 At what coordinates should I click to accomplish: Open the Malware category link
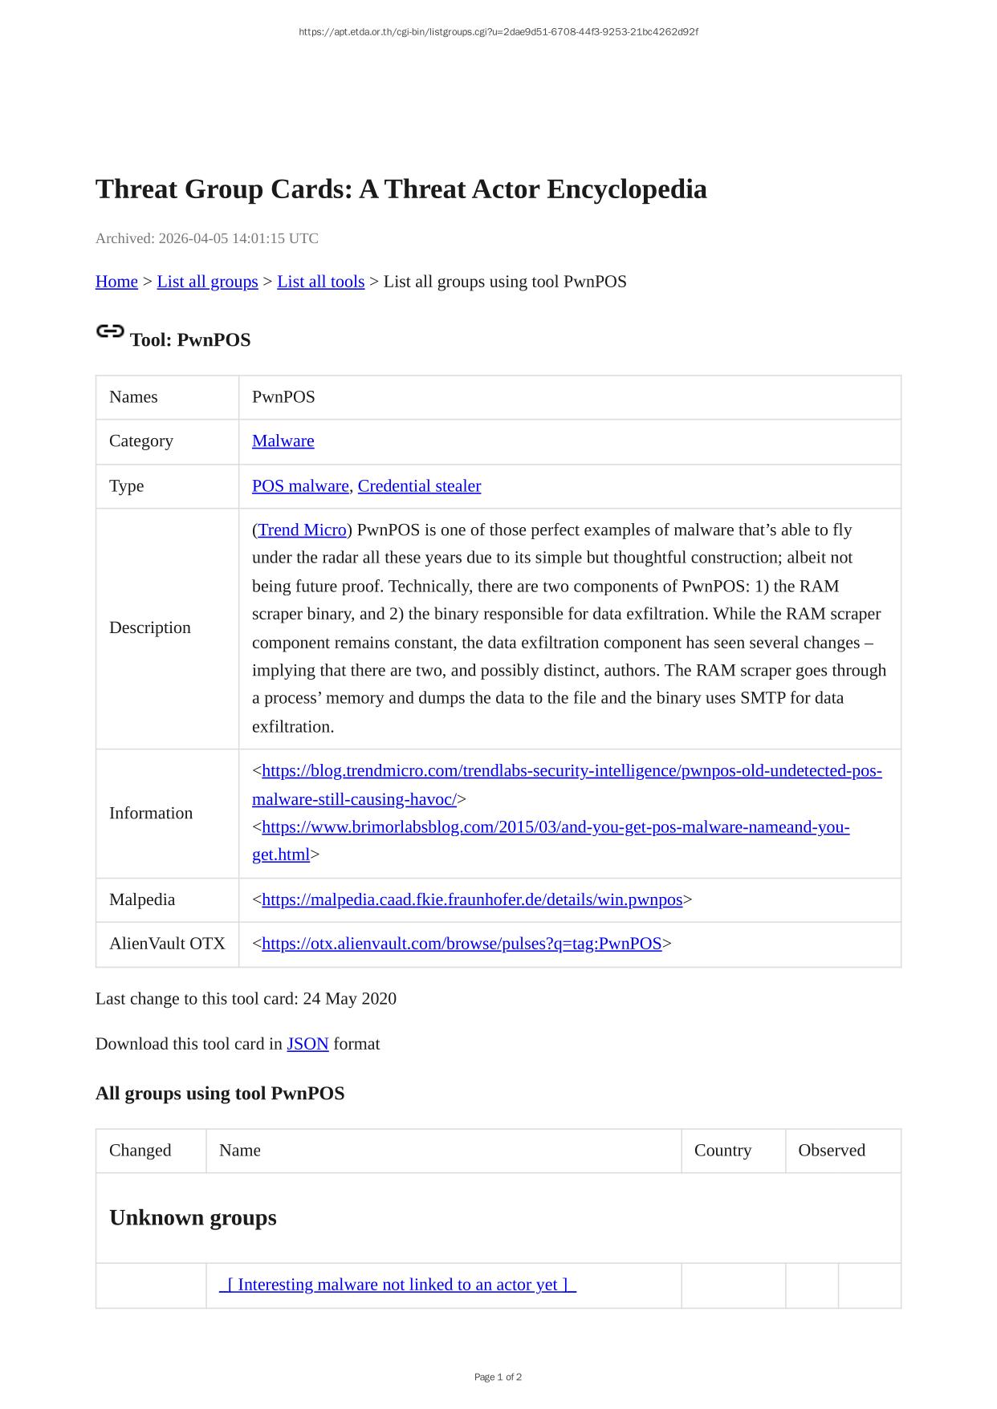tap(283, 441)
